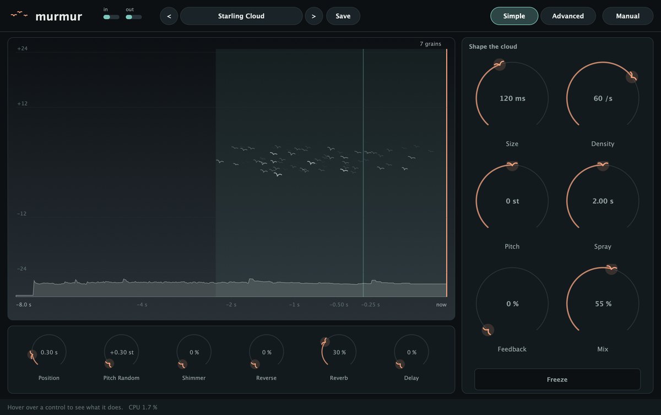Save the current preset

(x=343, y=16)
